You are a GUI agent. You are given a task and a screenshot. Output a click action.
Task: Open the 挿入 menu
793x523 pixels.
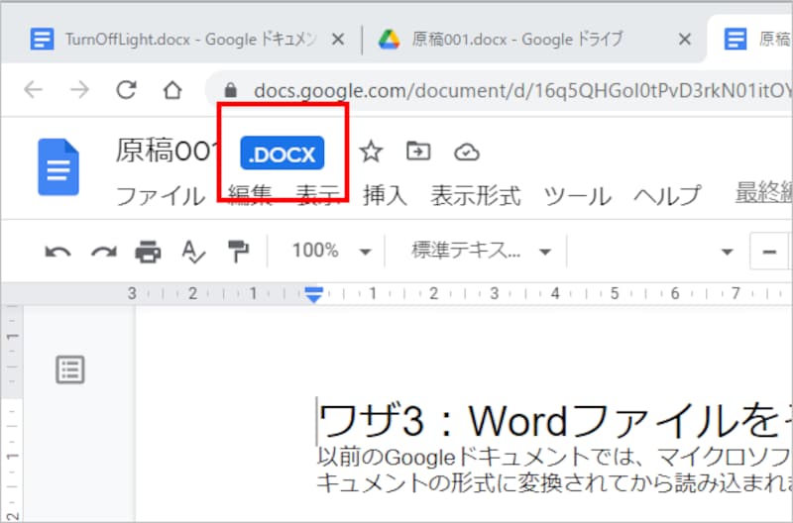pos(385,195)
